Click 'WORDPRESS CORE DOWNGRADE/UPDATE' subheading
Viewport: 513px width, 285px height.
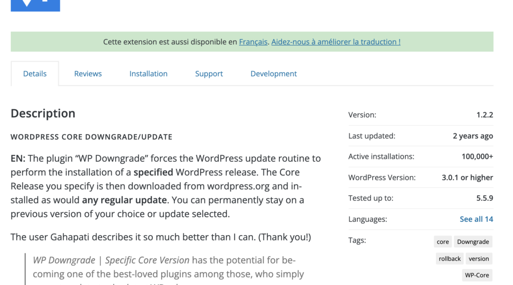pyautogui.click(x=91, y=137)
